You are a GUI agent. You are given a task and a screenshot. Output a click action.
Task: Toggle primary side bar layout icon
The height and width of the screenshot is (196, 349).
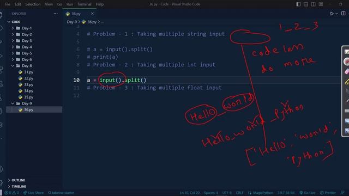pyautogui.click(x=298, y=4)
